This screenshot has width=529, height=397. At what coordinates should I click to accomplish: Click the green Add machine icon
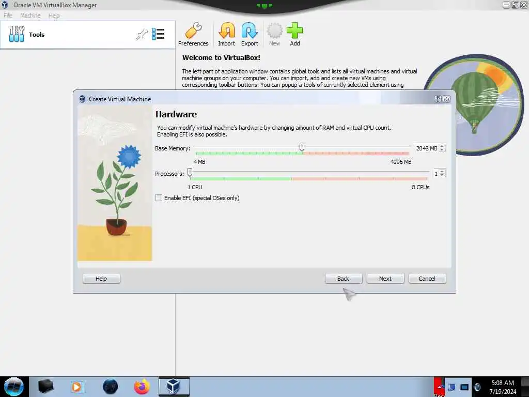tap(295, 35)
